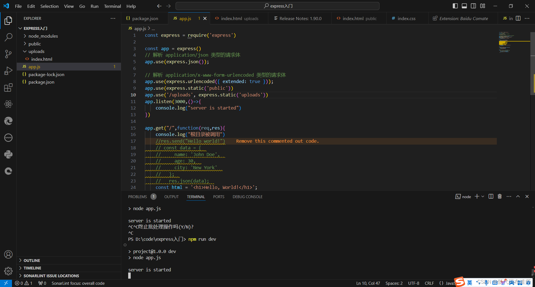Click the express入门 command center search
Screen dimensions: 535x287
[x=278, y=6]
